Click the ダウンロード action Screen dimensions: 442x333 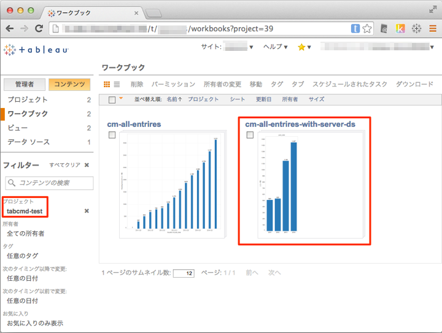click(414, 84)
